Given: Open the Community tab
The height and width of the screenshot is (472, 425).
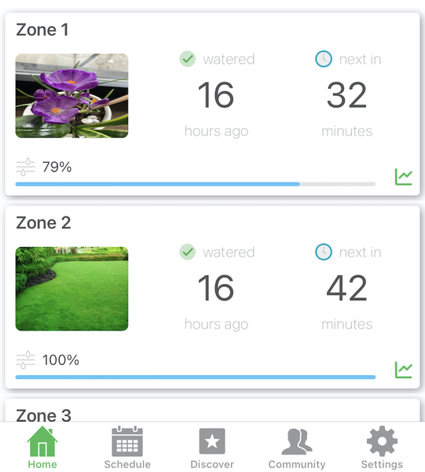Looking at the screenshot, I should coord(297,448).
